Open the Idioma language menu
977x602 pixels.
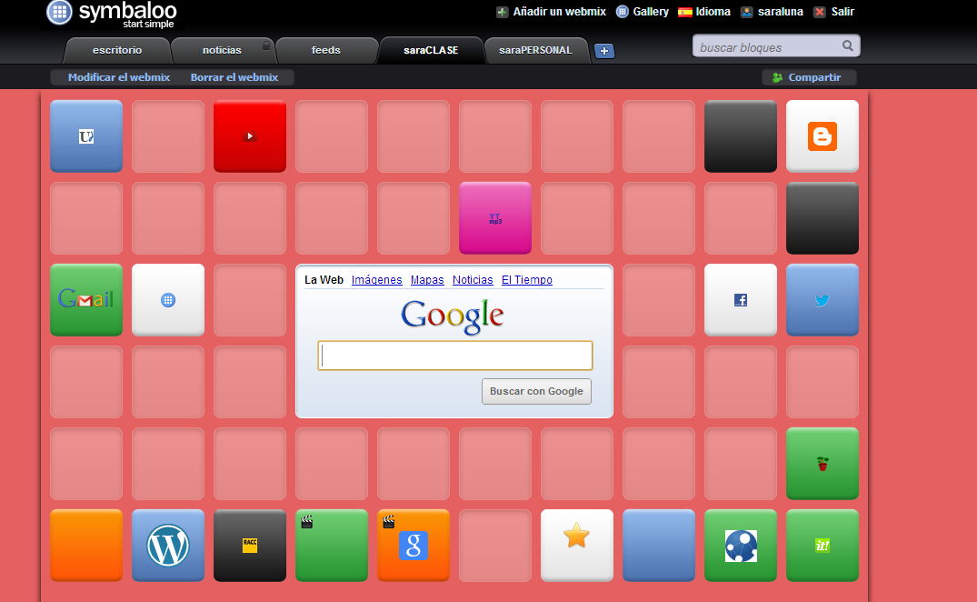point(704,12)
